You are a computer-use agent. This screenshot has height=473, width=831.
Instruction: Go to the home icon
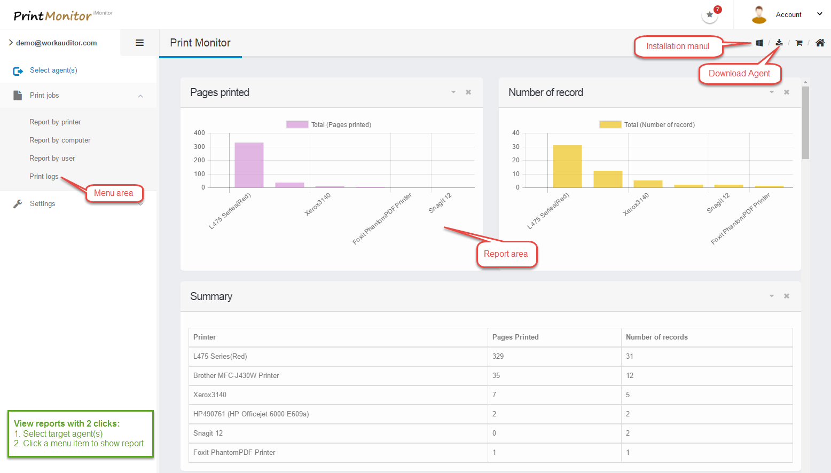820,43
